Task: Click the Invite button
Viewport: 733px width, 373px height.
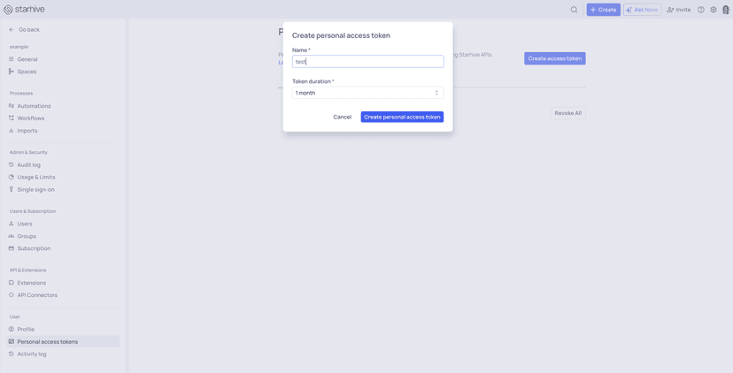Action: coord(679,10)
